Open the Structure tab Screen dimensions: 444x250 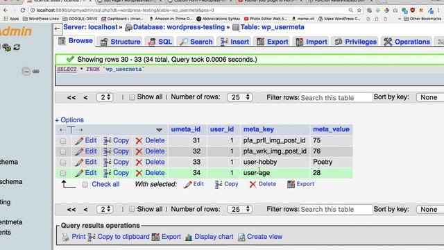coord(120,42)
